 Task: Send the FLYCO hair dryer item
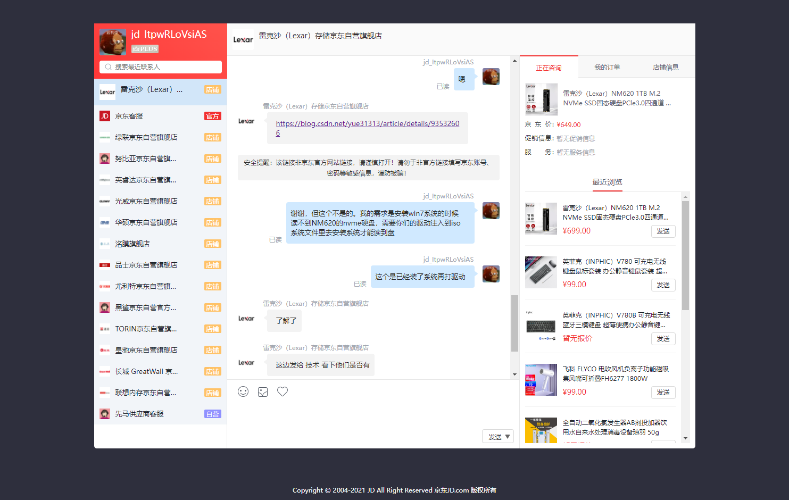[x=663, y=393]
